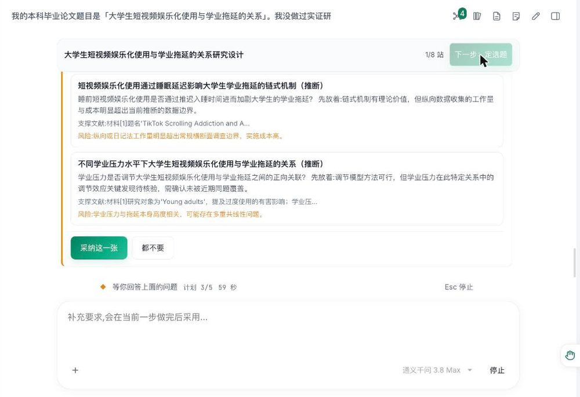Image resolution: width=580 pixels, height=397 pixels.
Task: Click the 采纳这一张 button
Action: (x=99, y=248)
